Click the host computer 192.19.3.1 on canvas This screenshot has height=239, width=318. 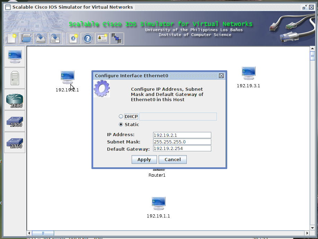pos(249,73)
